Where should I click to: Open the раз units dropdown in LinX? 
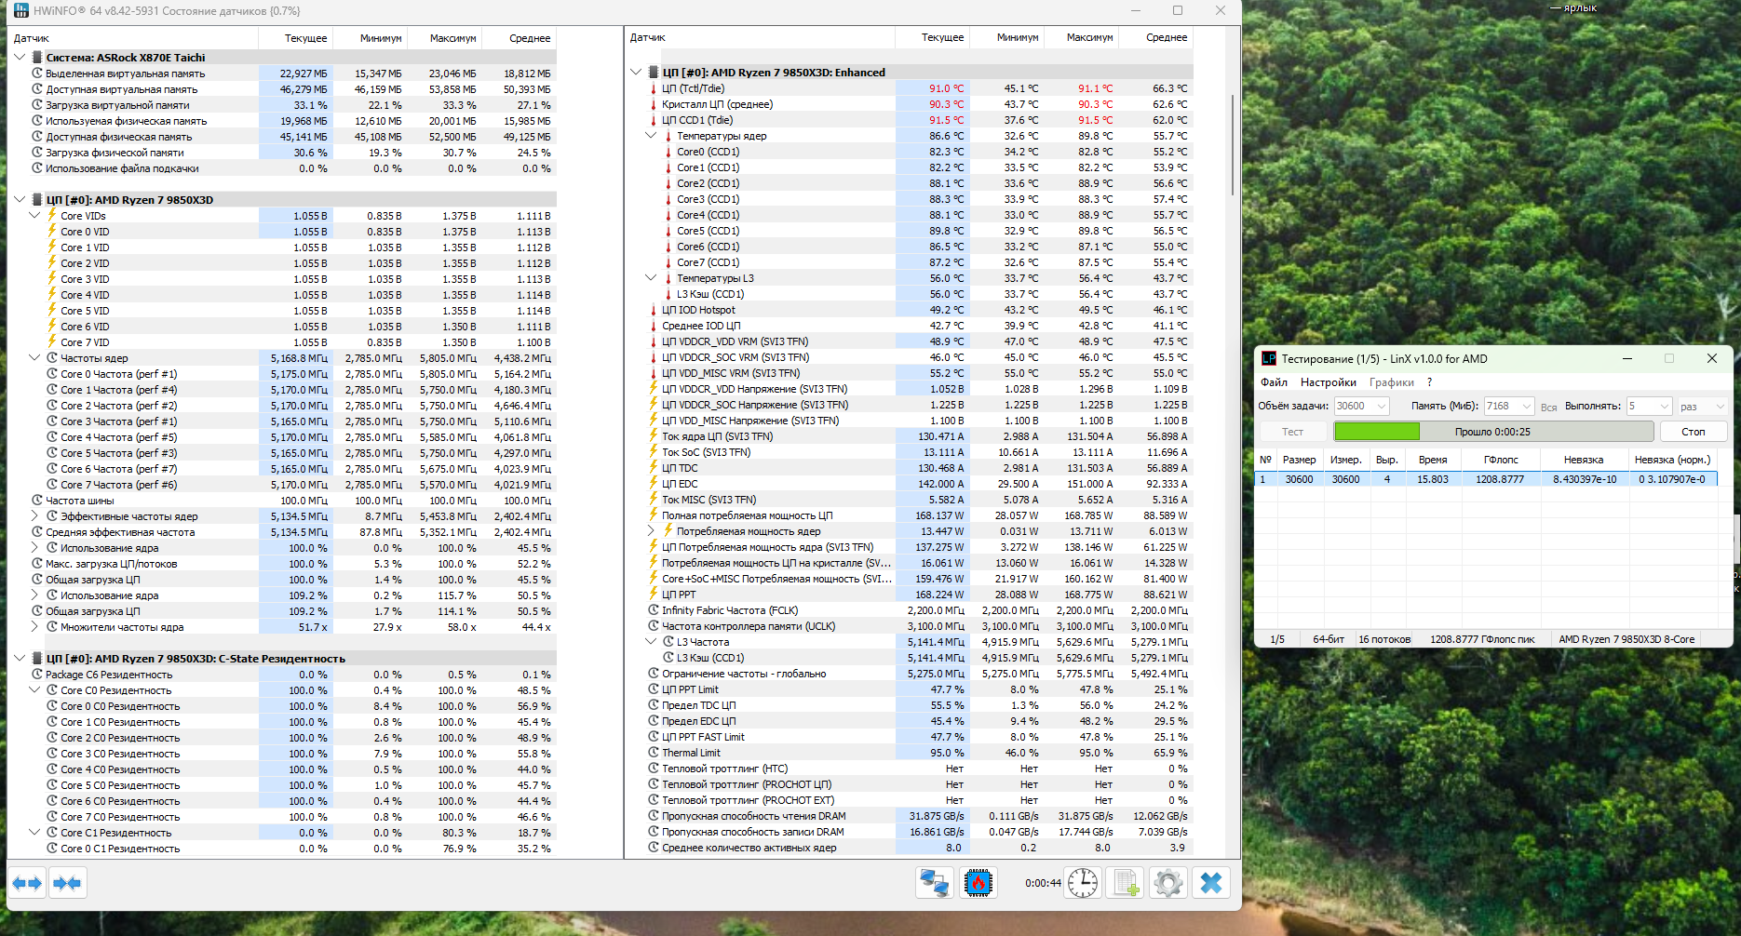point(1720,407)
